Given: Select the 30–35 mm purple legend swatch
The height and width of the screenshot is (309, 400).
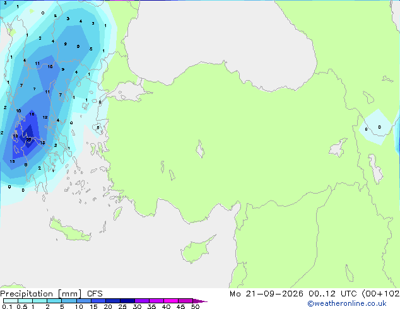Looking at the screenshot, I should click(x=142, y=301).
